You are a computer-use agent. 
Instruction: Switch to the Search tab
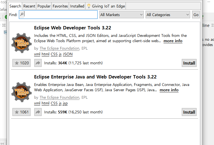pos(15,6)
